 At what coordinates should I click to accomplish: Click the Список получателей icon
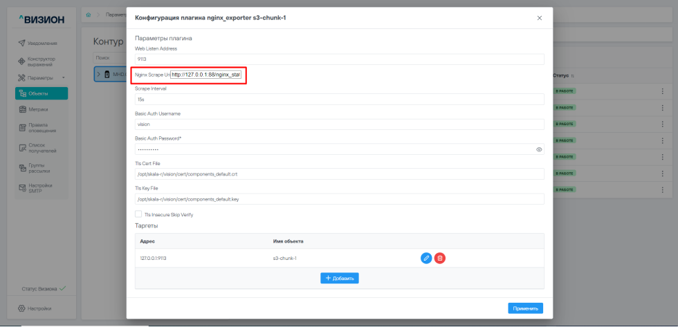23,148
